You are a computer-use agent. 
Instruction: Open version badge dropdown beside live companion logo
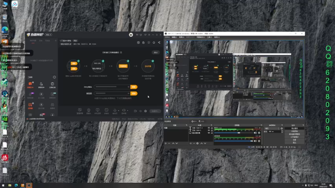click(48, 35)
